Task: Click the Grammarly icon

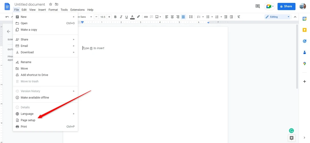Action: (x=291, y=131)
